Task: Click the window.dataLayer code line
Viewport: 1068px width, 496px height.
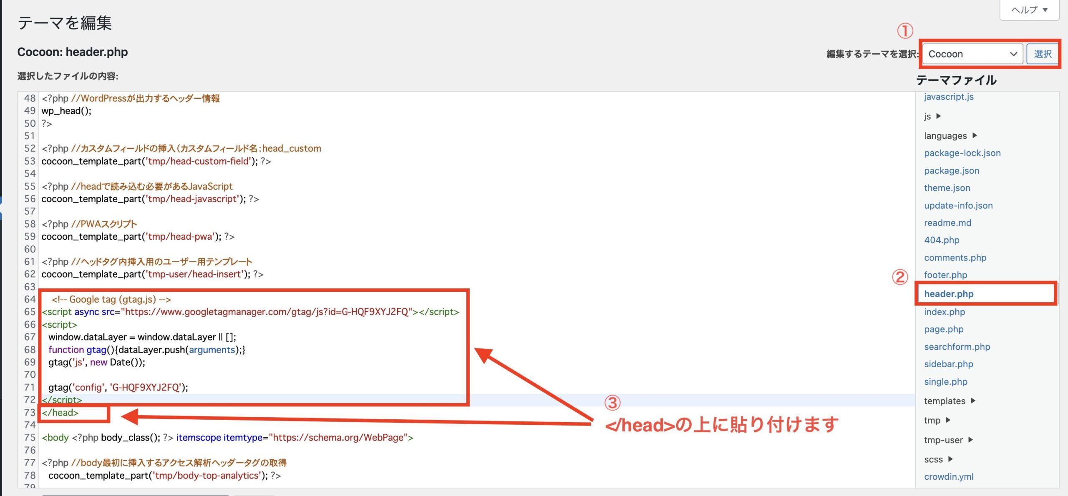Action: click(x=142, y=337)
